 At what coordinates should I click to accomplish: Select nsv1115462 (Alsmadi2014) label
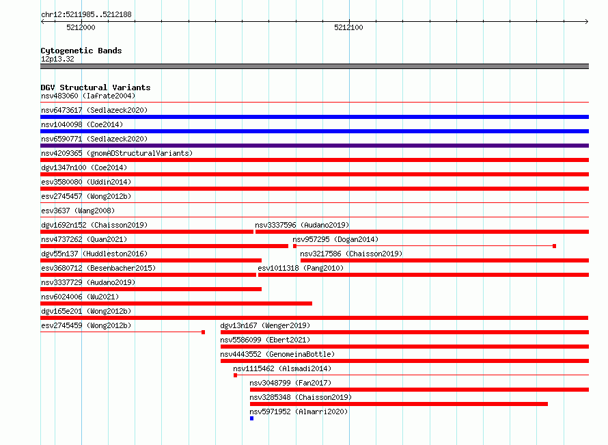[x=282, y=368]
